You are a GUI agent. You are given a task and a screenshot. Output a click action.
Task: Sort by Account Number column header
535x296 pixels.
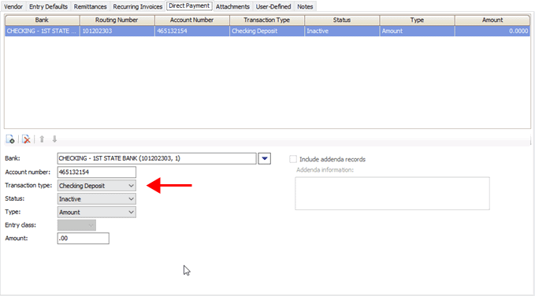tap(192, 20)
